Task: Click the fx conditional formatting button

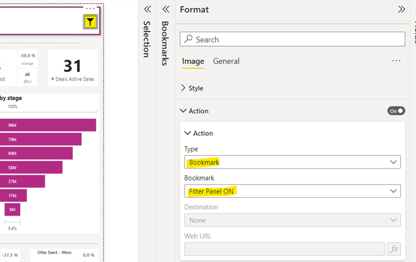Action: pos(394,249)
